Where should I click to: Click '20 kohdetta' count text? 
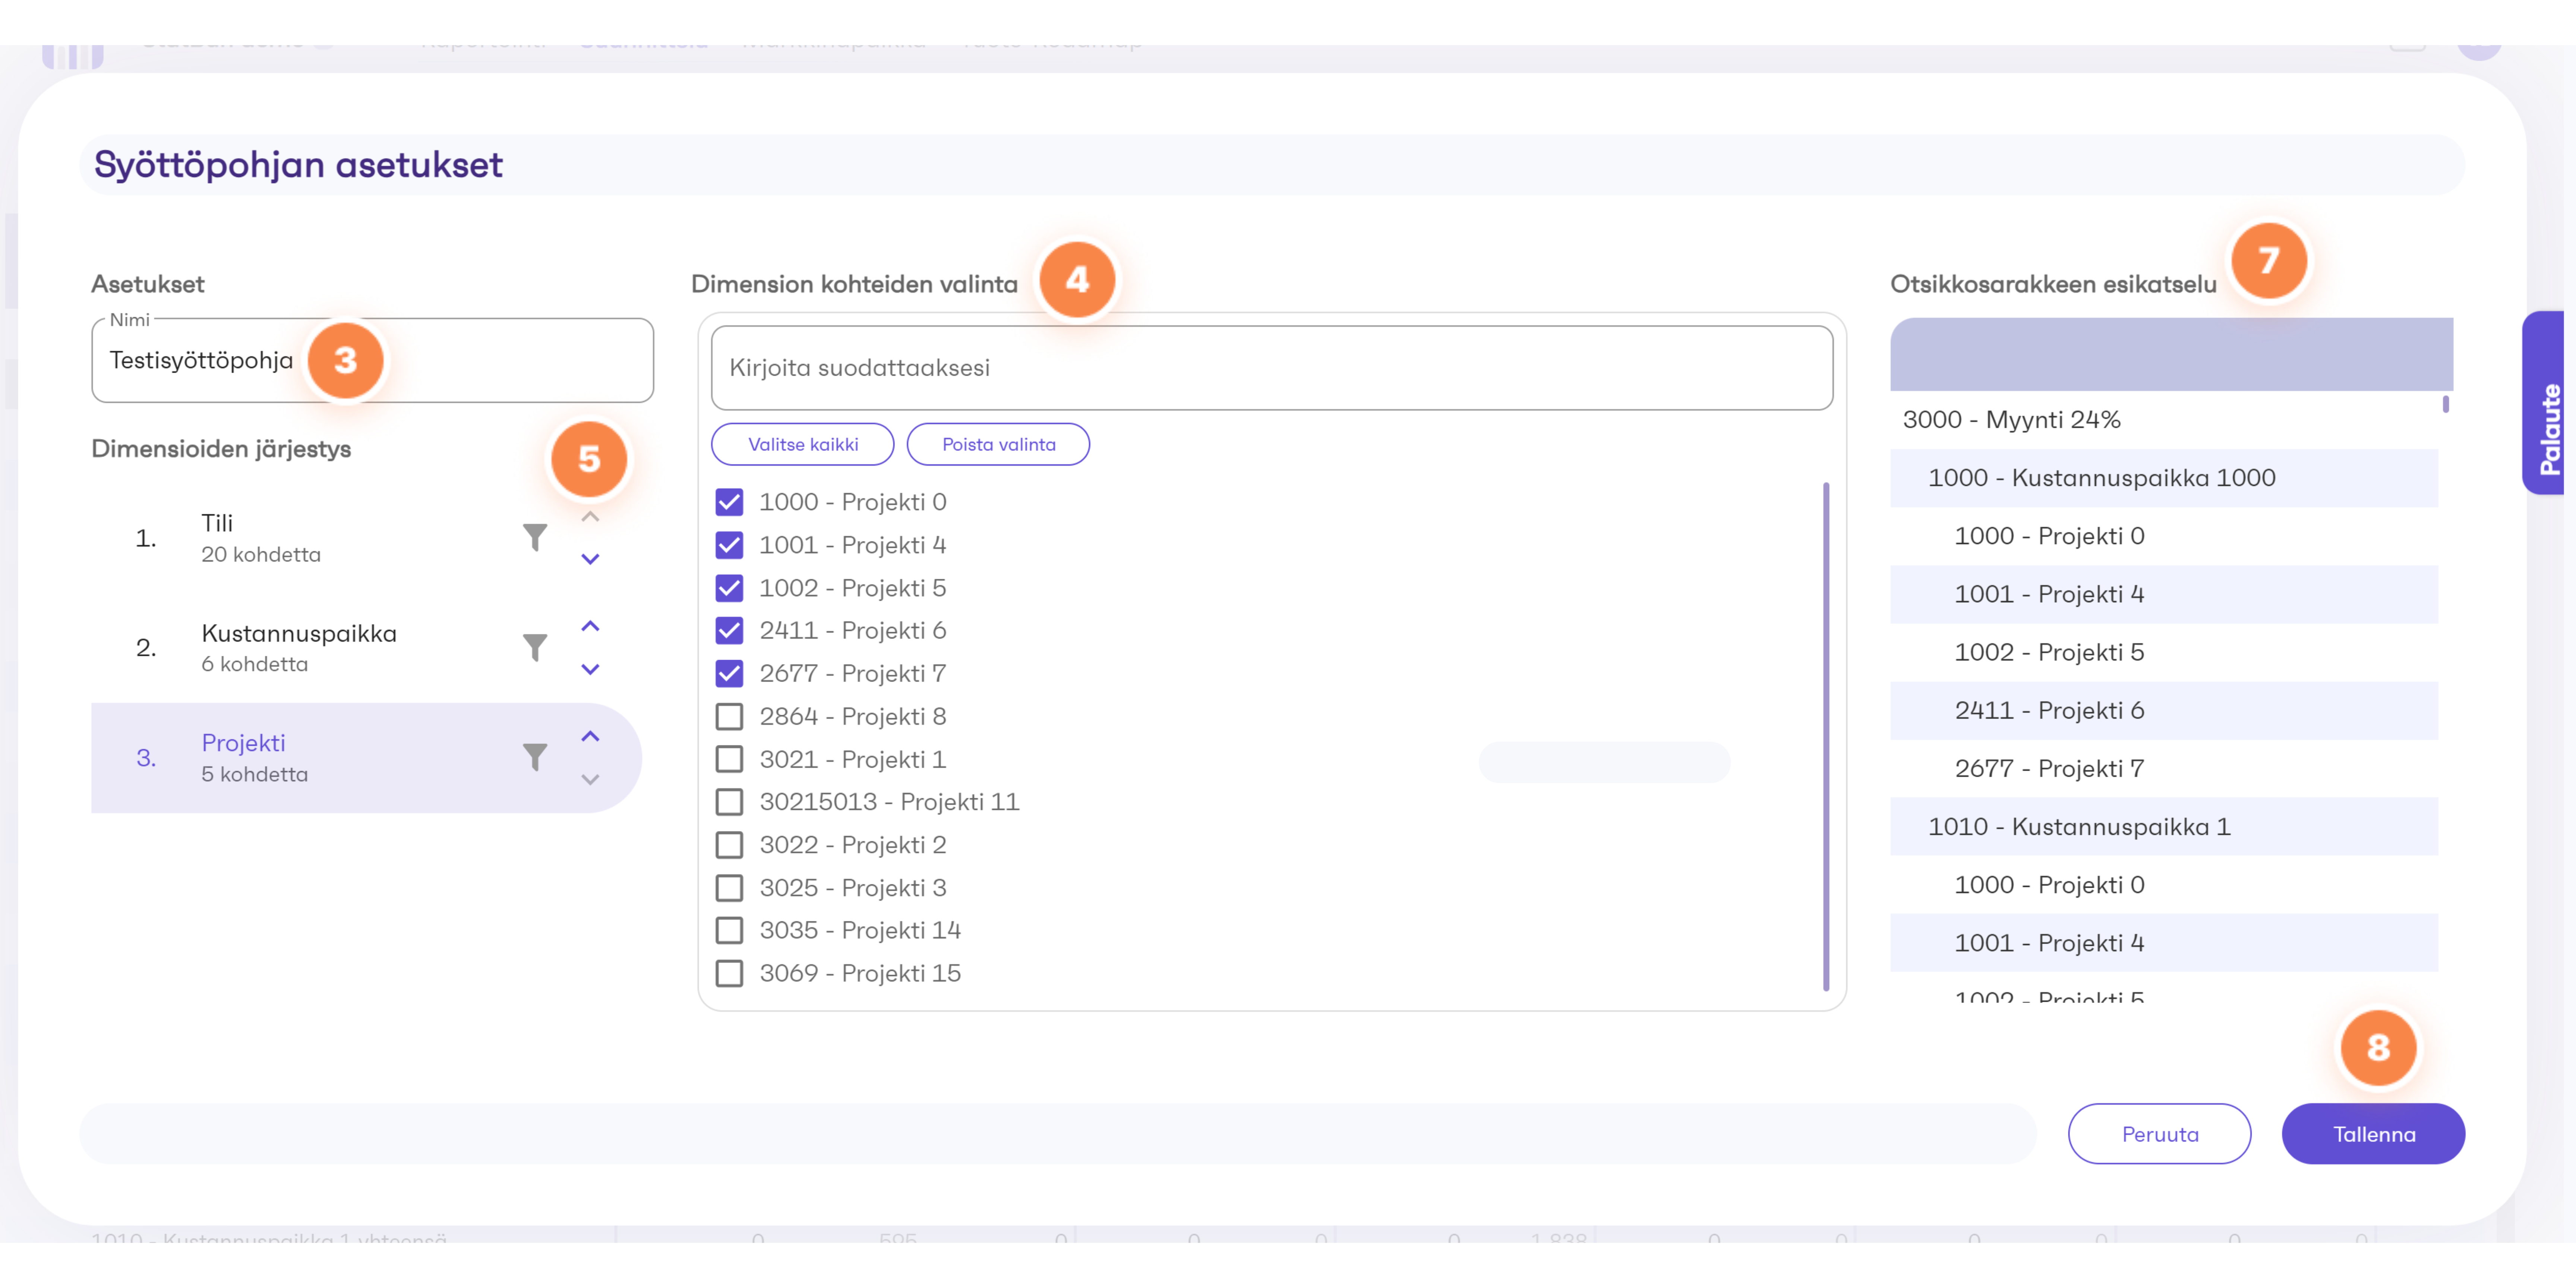click(261, 555)
